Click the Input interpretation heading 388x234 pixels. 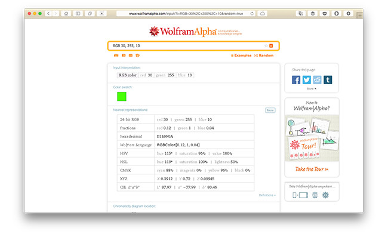click(127, 67)
